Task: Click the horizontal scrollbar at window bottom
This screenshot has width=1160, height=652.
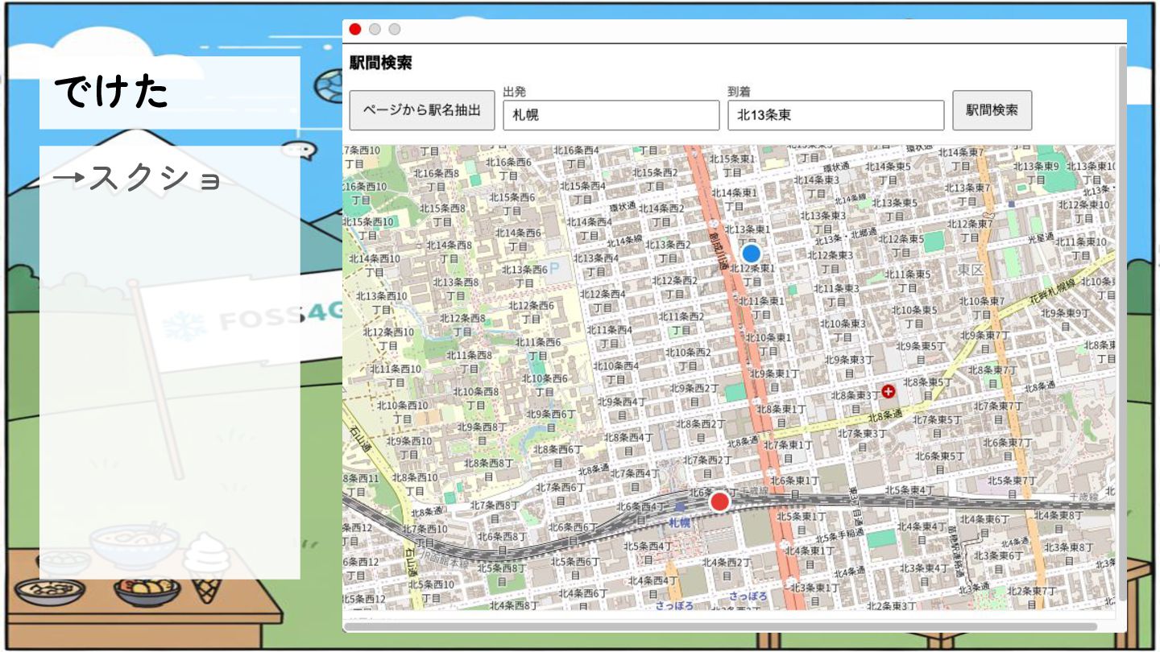Action: pos(721,625)
